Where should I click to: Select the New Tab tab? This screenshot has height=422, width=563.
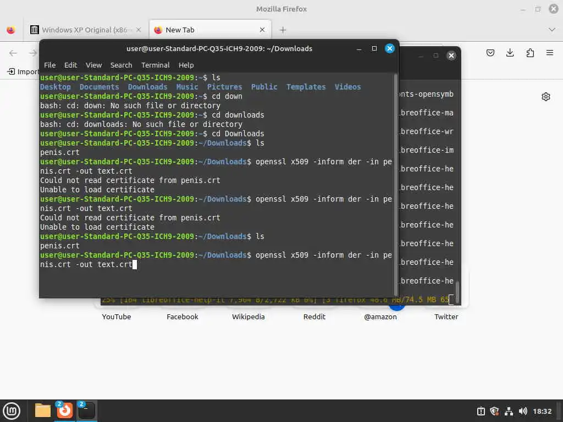pyautogui.click(x=210, y=30)
